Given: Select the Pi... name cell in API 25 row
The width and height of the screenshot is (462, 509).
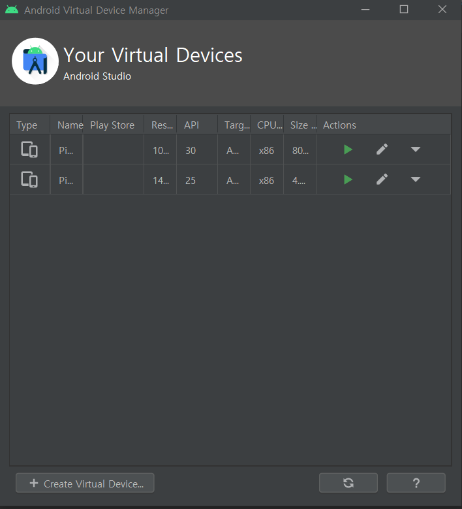Looking at the screenshot, I should [67, 180].
